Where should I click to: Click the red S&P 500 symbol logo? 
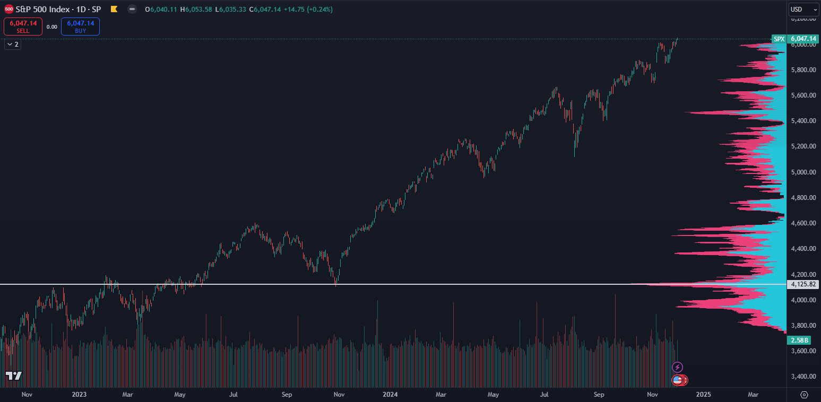pyautogui.click(x=9, y=9)
